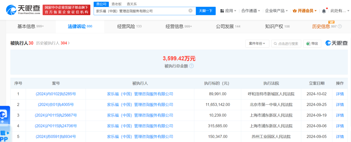Open 详情 for the 2024-10-02 case
Viewport: 351px width, 142px height.
[340, 94]
